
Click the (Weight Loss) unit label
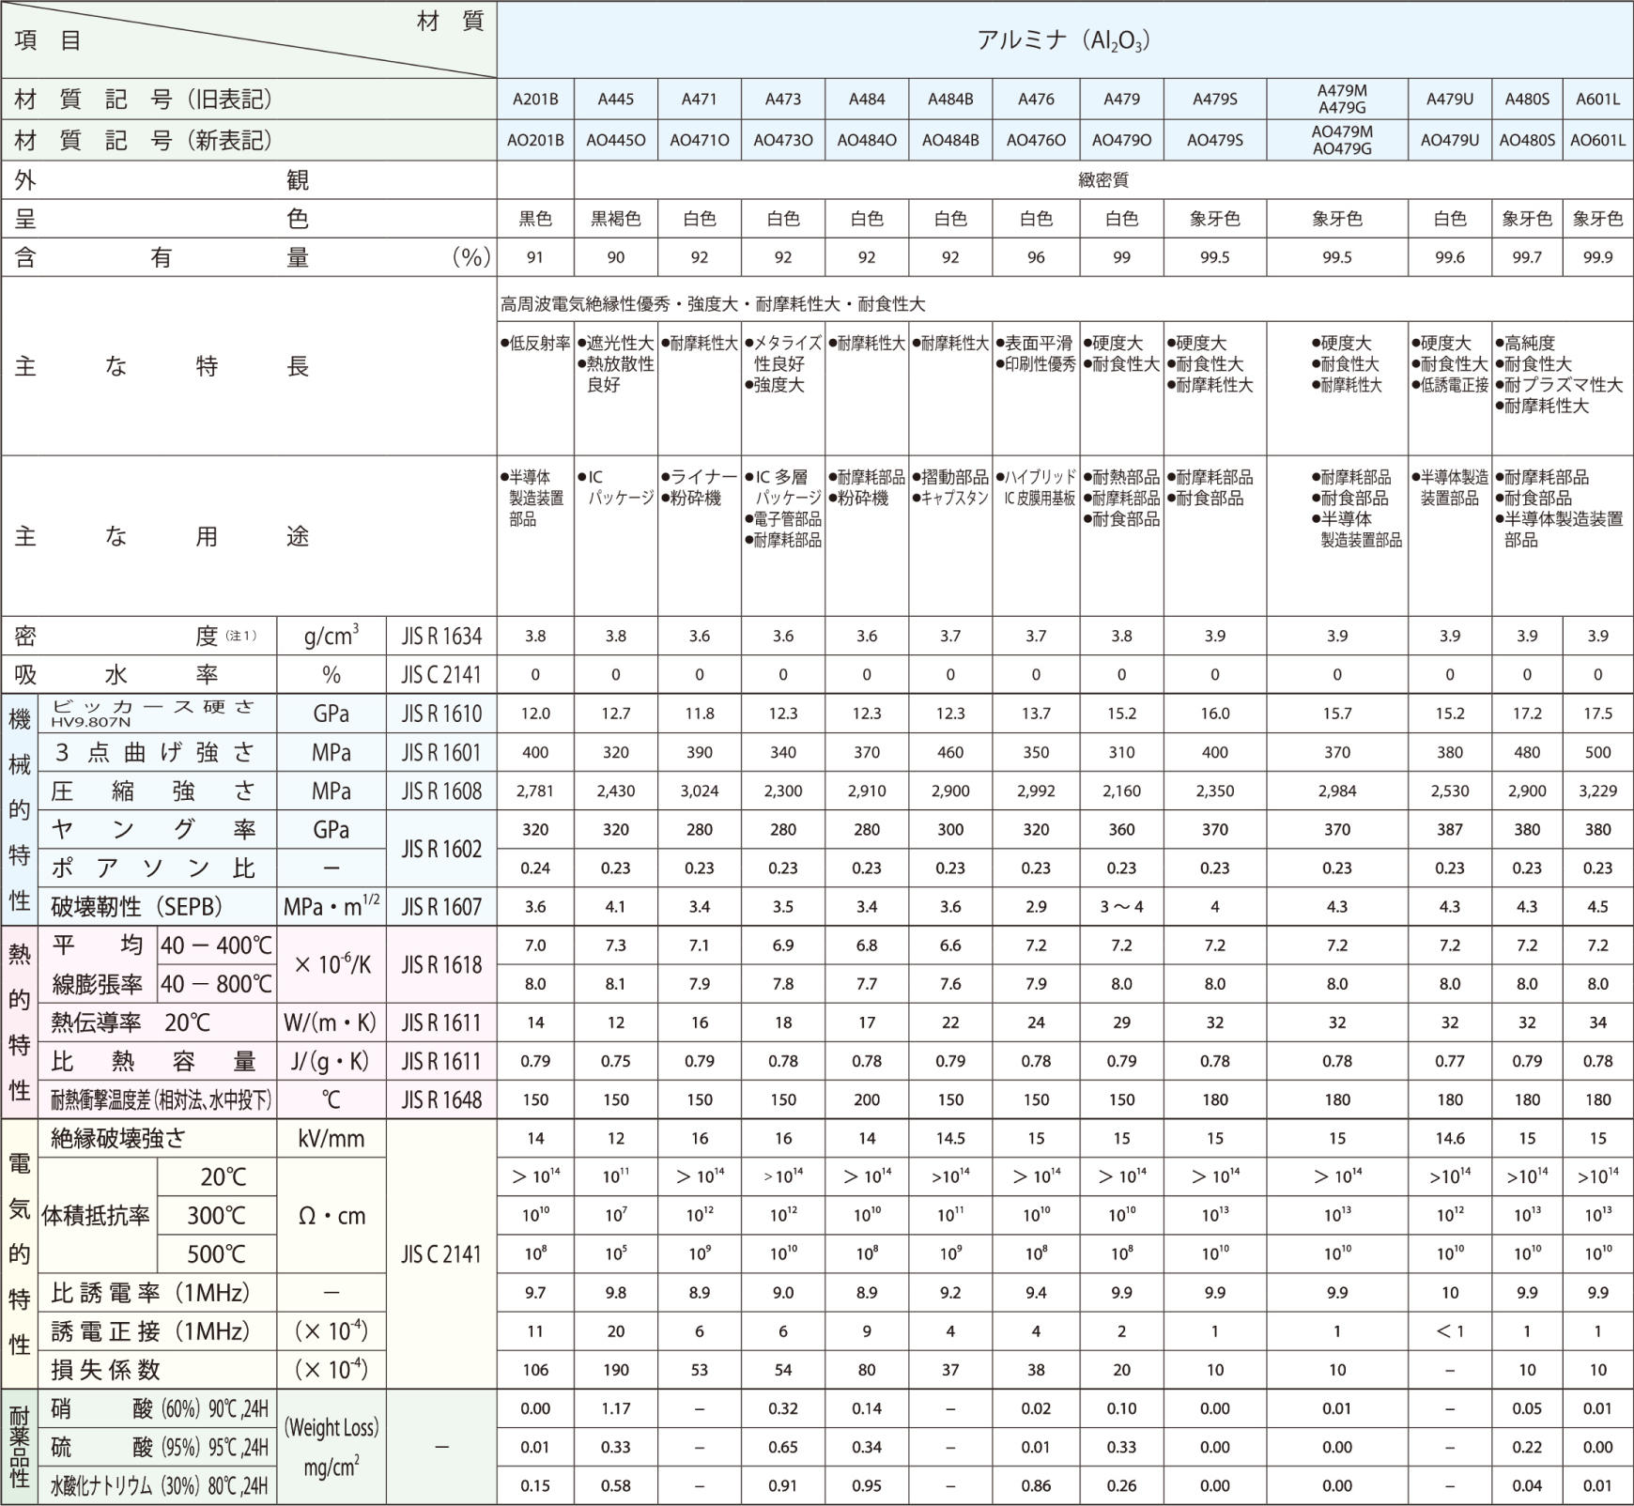click(331, 1428)
